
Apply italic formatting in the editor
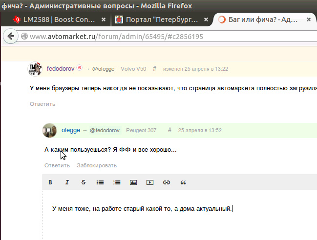point(67,182)
